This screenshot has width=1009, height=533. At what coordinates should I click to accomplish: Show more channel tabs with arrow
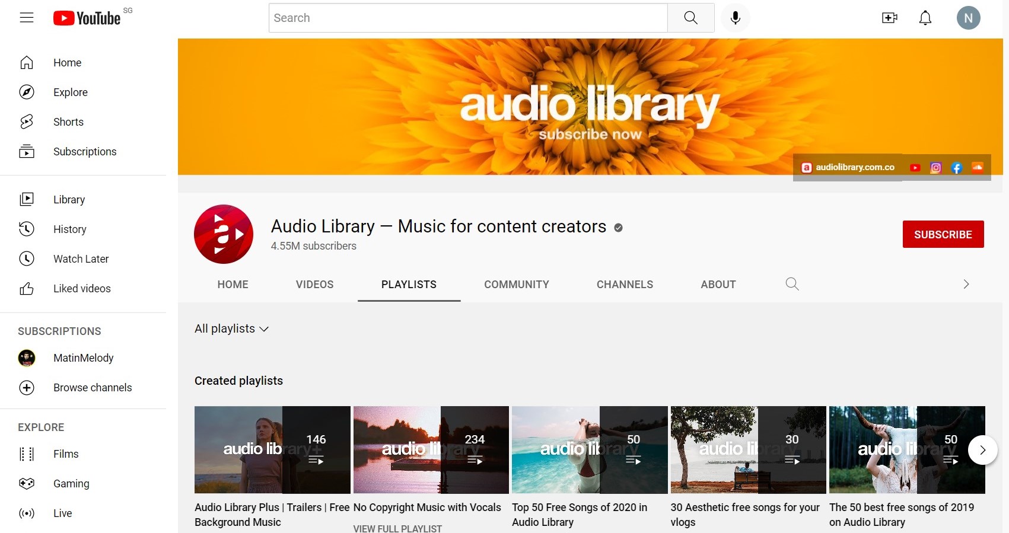pyautogui.click(x=966, y=284)
